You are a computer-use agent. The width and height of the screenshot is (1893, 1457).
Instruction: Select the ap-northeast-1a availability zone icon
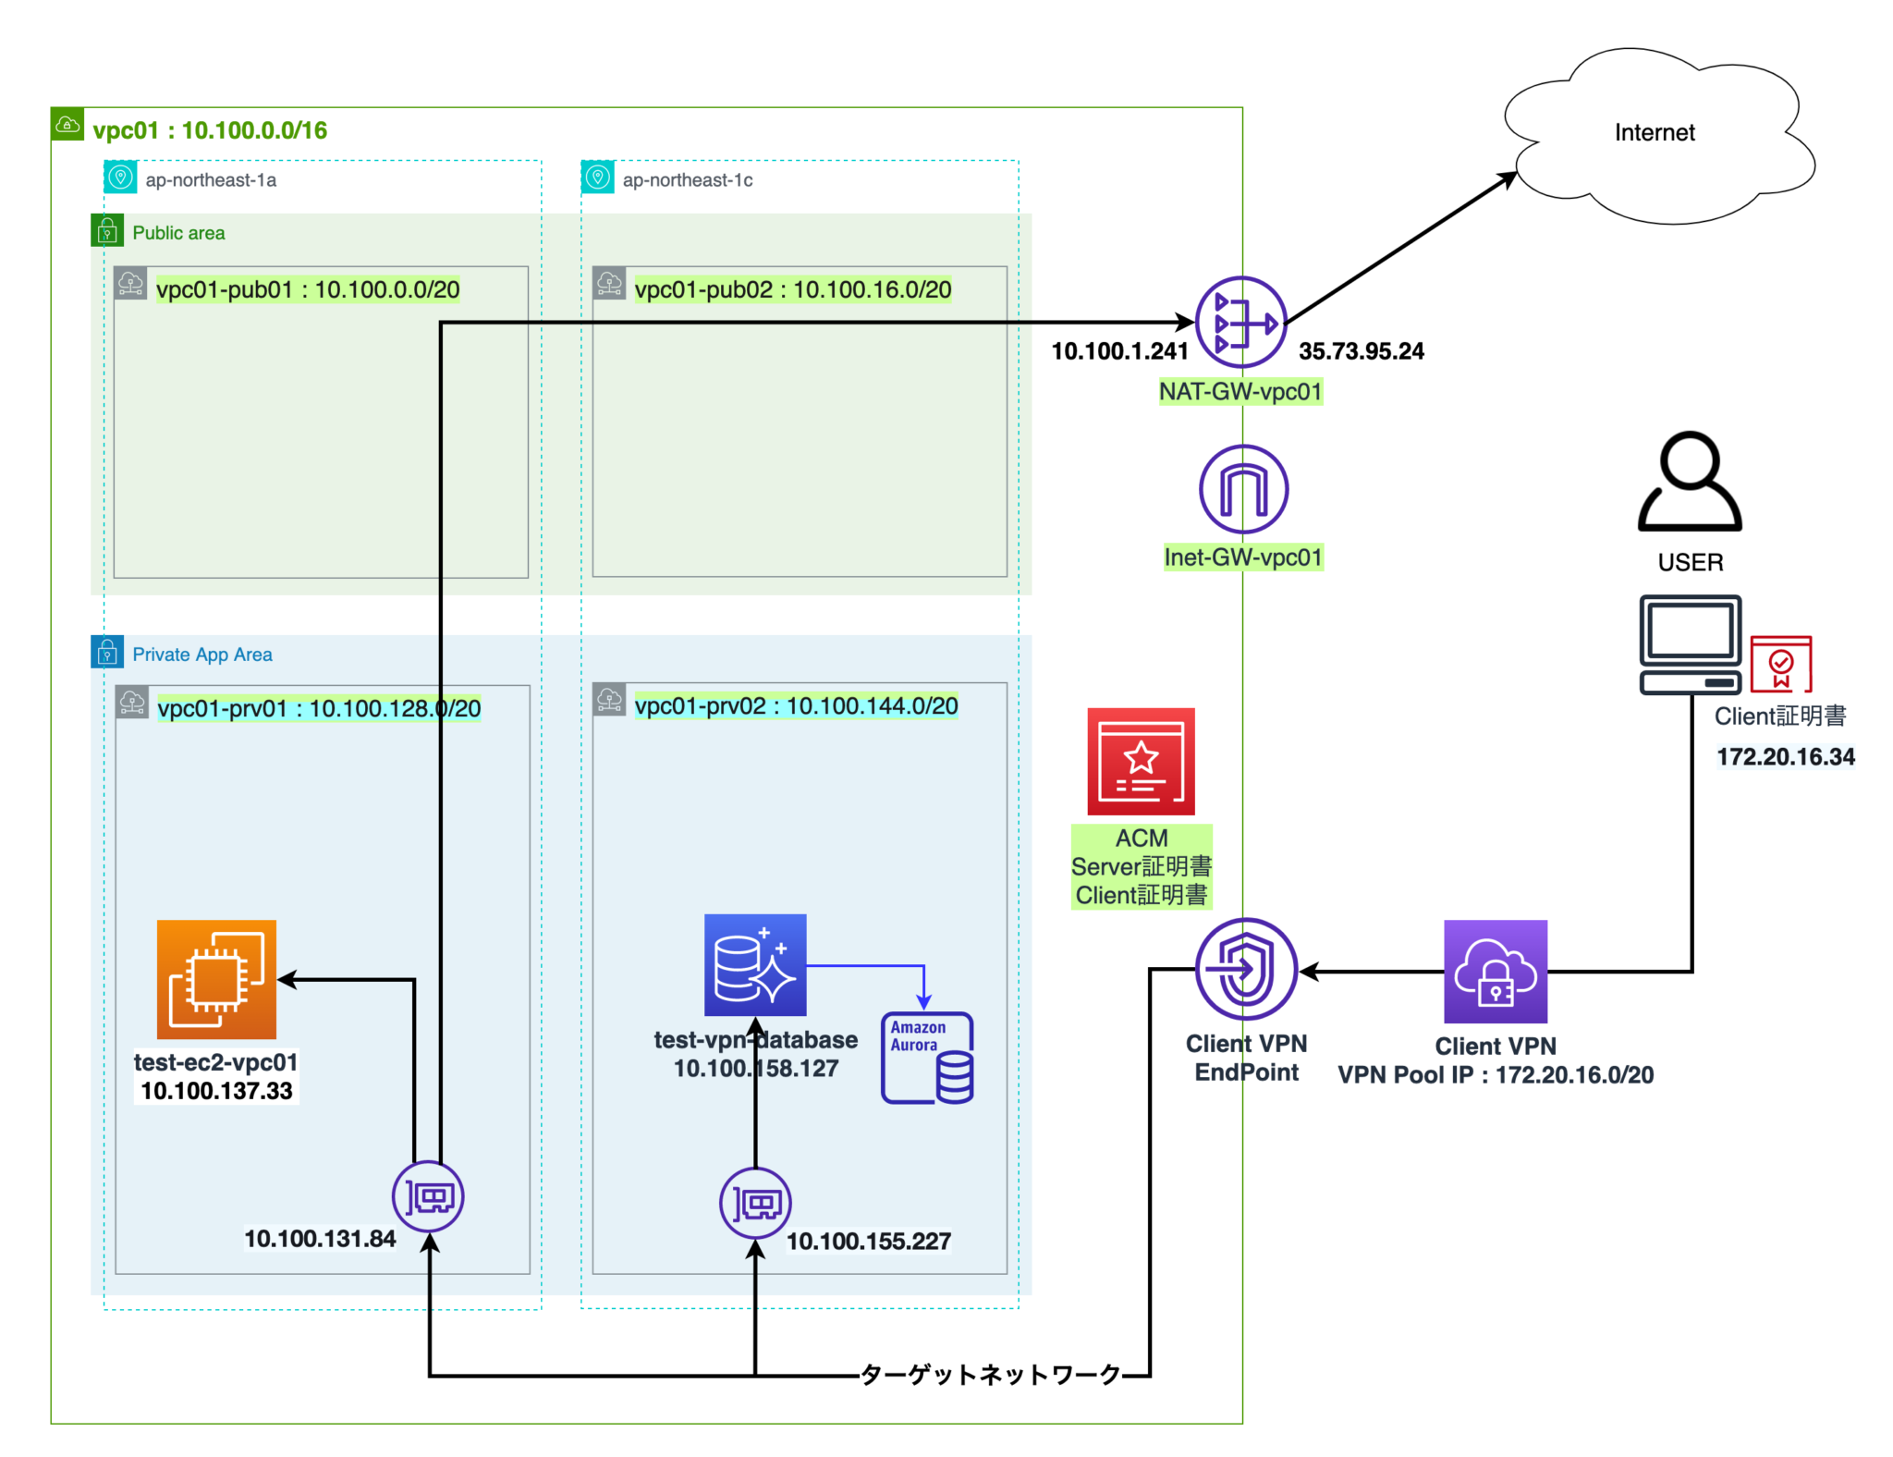pos(120,177)
